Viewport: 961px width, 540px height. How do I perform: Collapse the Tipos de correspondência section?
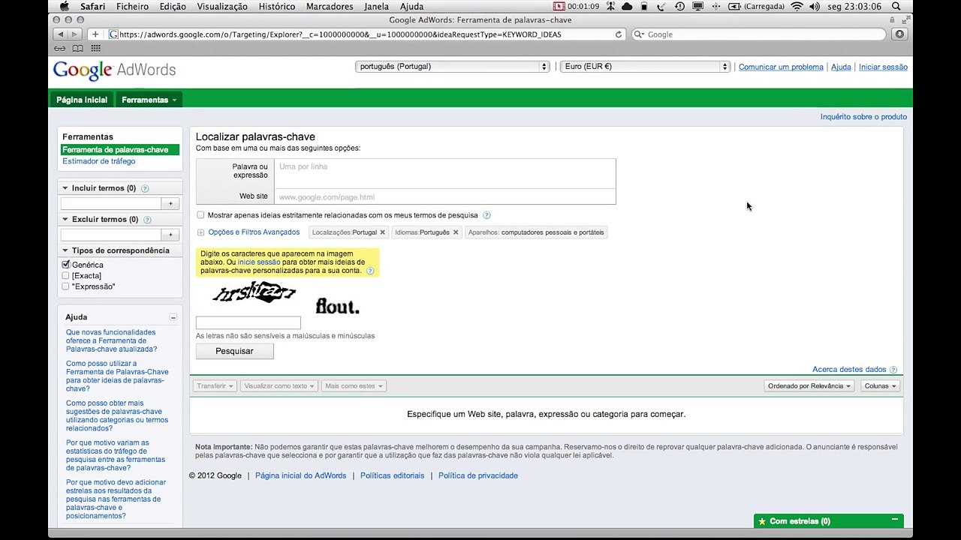coord(65,250)
